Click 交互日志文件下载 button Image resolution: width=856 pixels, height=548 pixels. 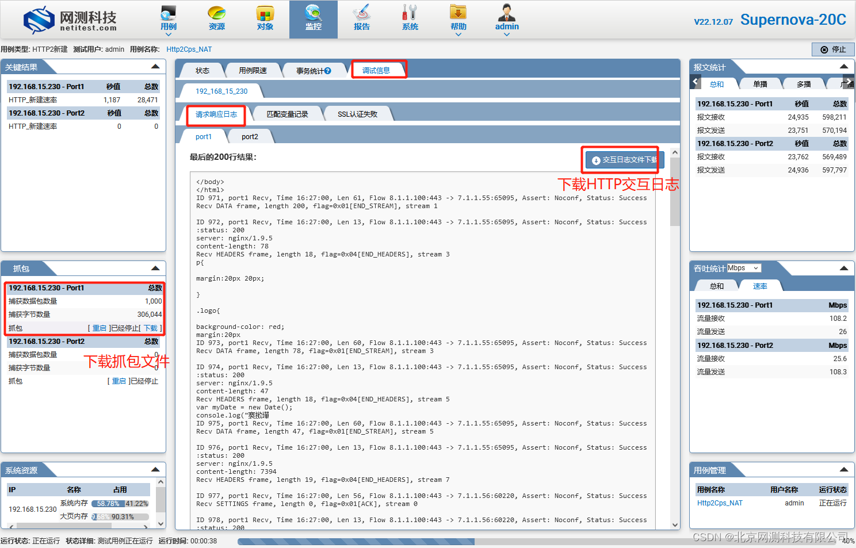[x=625, y=160]
